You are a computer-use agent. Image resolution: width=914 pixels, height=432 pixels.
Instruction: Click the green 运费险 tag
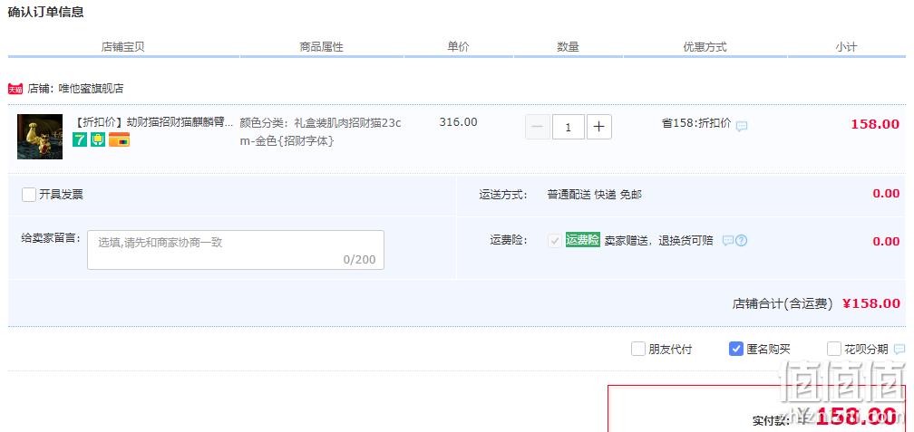[x=582, y=240]
